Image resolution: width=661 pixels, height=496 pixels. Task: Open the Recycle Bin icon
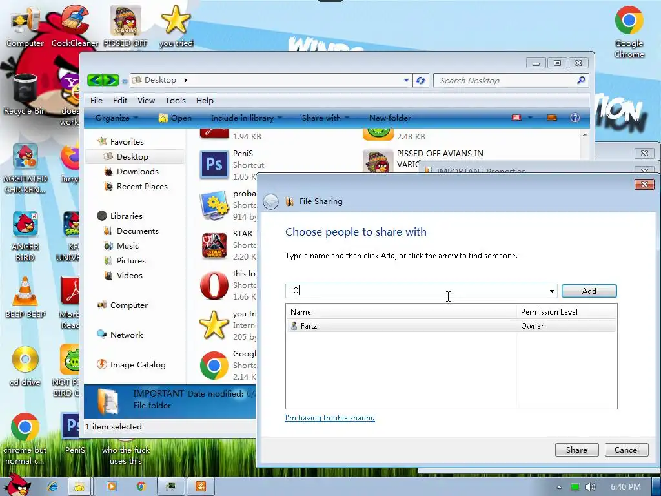pos(25,94)
